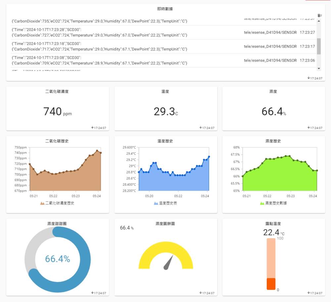Click the green 濕度歷史數據 legend icon
331x302 pixels.
point(262,203)
